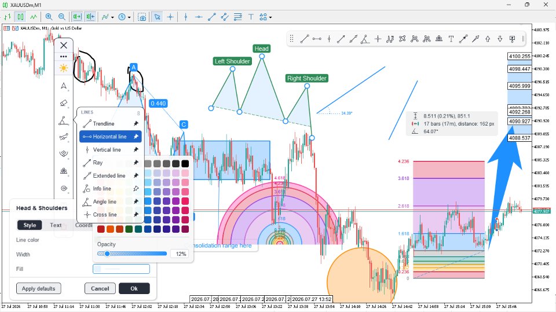Pick horizontal line tool in top toolbar
Viewport: 556px width, 312px height.
(x=199, y=17)
